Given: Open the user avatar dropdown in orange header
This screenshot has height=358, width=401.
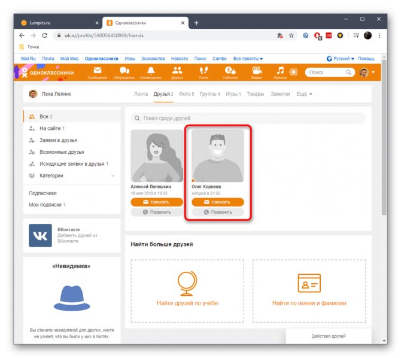Looking at the screenshot, I should coord(367,72).
